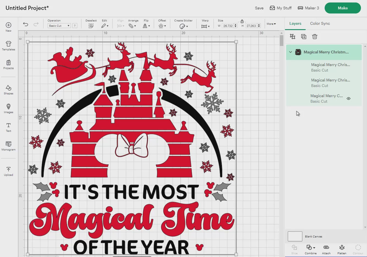Click the Blank Canvas label
The width and height of the screenshot is (367, 257).
pyautogui.click(x=313, y=237)
